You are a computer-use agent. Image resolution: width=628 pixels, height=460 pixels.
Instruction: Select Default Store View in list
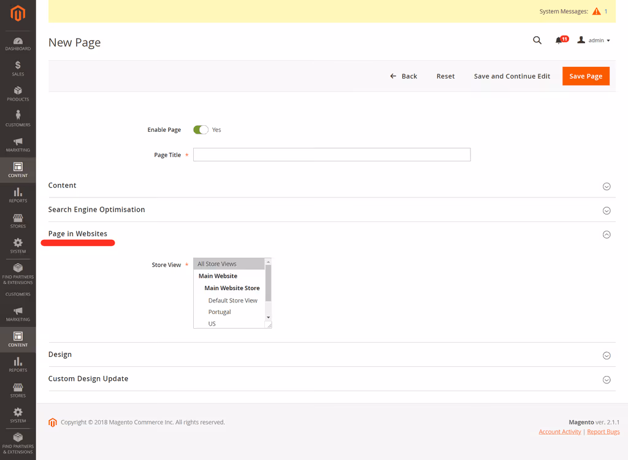(x=232, y=300)
